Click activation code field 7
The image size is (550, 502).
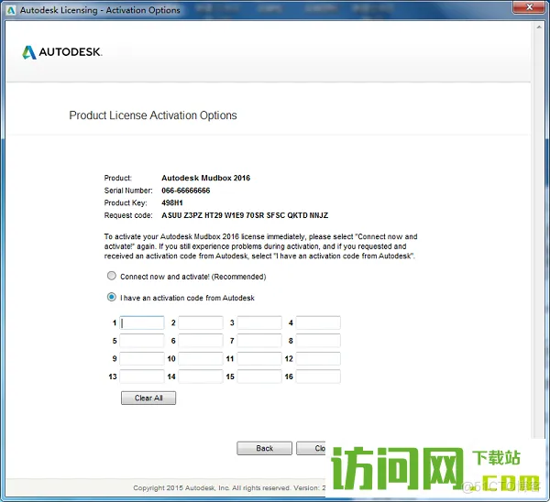pyautogui.click(x=259, y=341)
